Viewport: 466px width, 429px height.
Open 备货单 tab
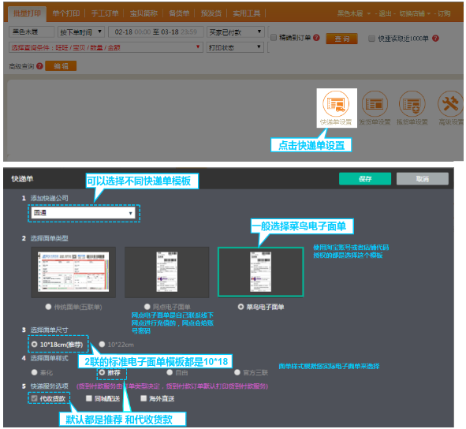coord(179,13)
